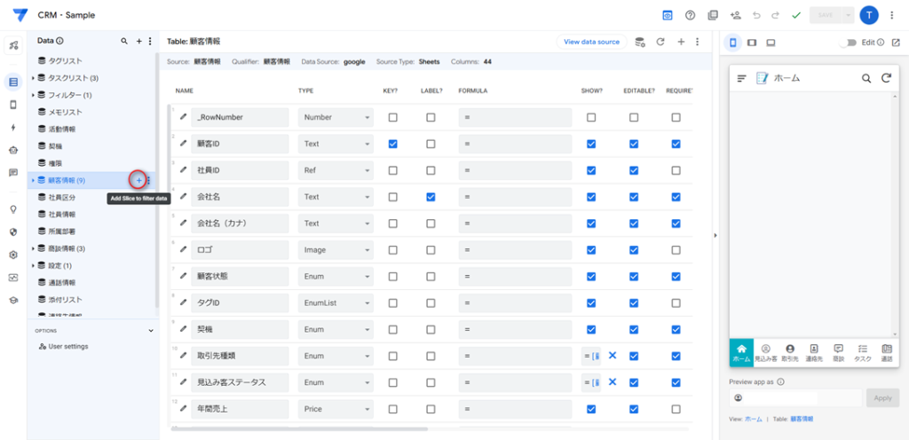Open TYPE dropdown for ロゴ (Image)
Image resolution: width=909 pixels, height=440 pixels.
tap(336, 250)
